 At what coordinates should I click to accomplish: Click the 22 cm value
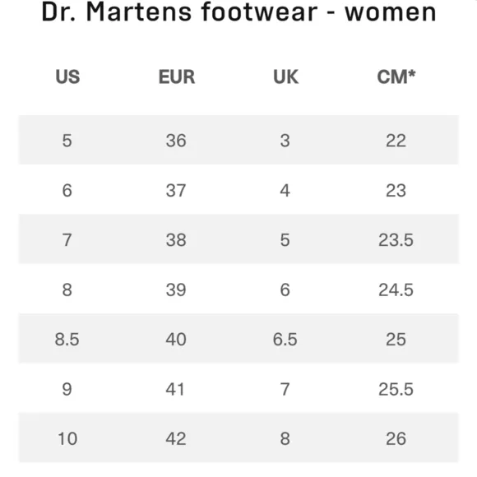(x=396, y=141)
